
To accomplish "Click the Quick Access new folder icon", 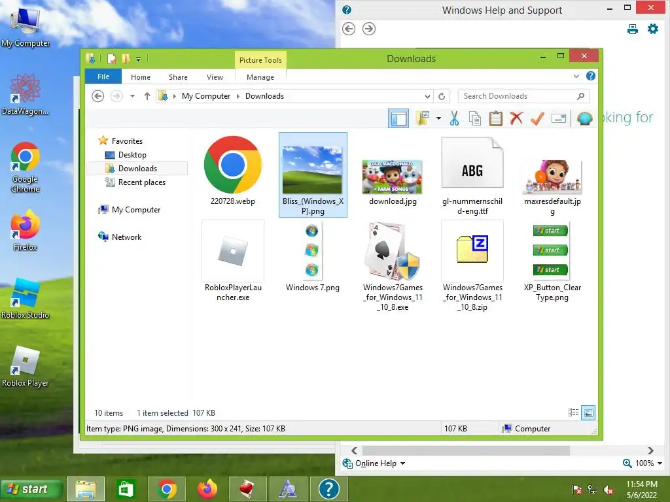I will tap(126, 58).
